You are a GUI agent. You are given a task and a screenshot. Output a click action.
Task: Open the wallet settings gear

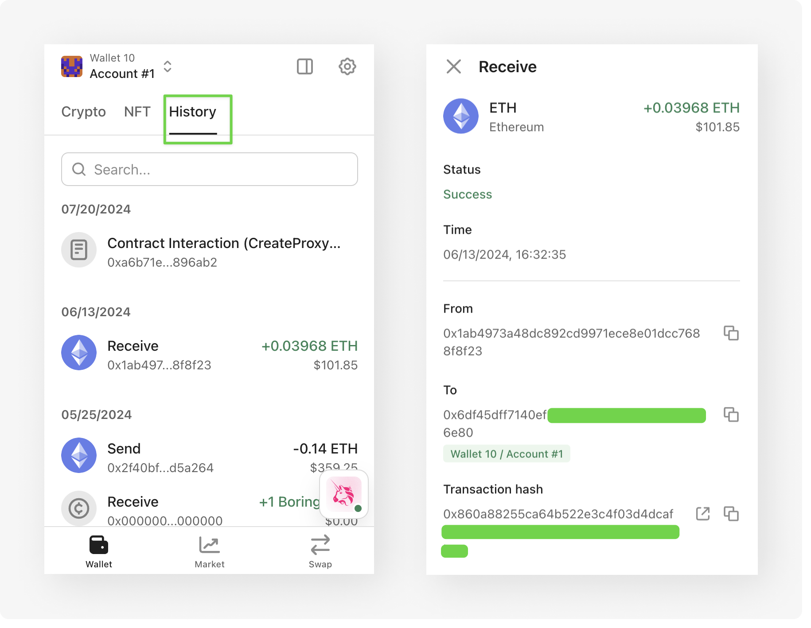click(x=347, y=66)
